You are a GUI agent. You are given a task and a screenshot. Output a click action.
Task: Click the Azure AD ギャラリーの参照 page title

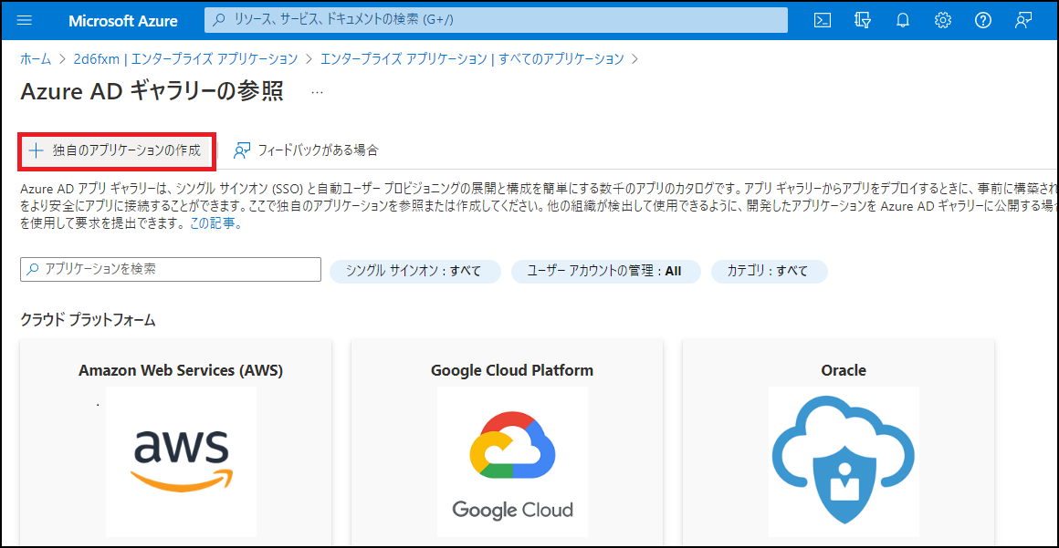tap(152, 92)
